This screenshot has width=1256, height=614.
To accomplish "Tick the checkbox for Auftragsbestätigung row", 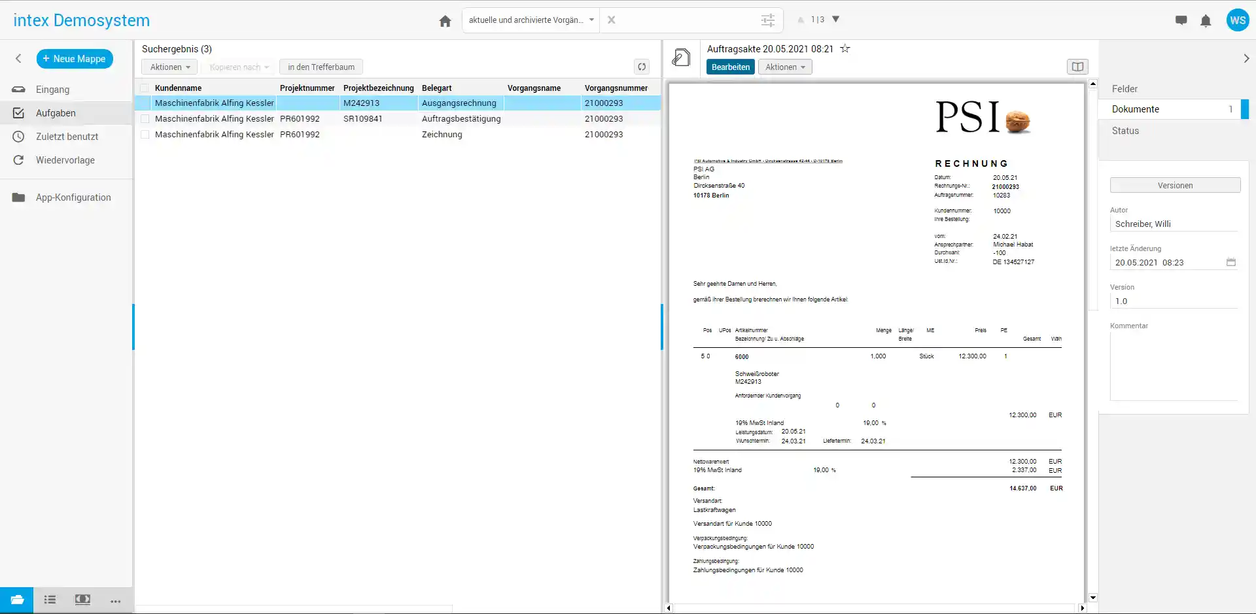I will click(145, 119).
